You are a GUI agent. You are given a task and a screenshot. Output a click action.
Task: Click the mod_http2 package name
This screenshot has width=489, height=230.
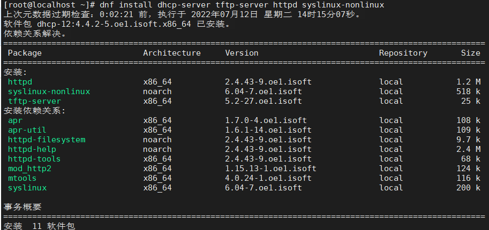coord(29,168)
